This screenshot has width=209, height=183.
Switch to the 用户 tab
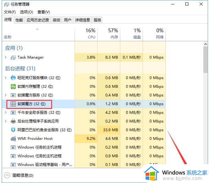click(67, 20)
